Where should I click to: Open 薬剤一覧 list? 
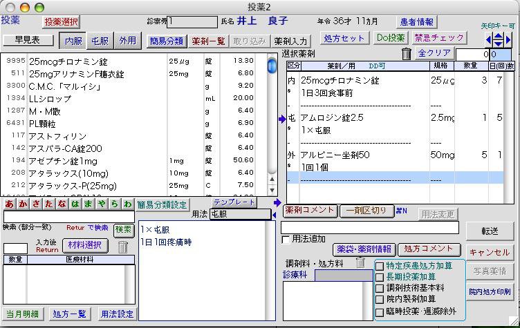209,41
